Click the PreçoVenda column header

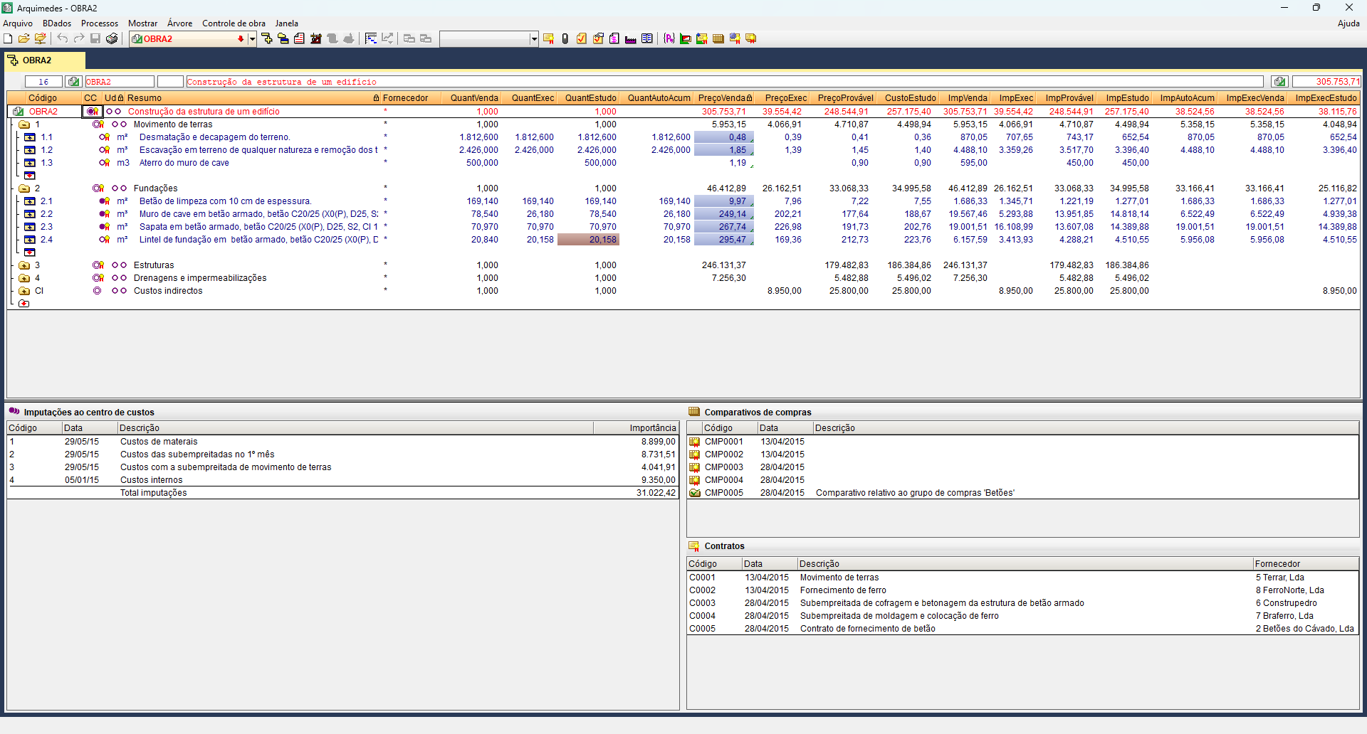pyautogui.click(x=721, y=98)
